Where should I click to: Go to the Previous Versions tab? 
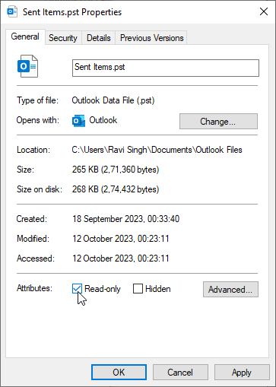point(151,38)
